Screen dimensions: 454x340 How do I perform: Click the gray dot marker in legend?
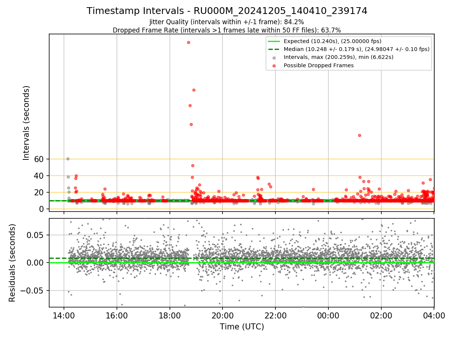[274, 57]
